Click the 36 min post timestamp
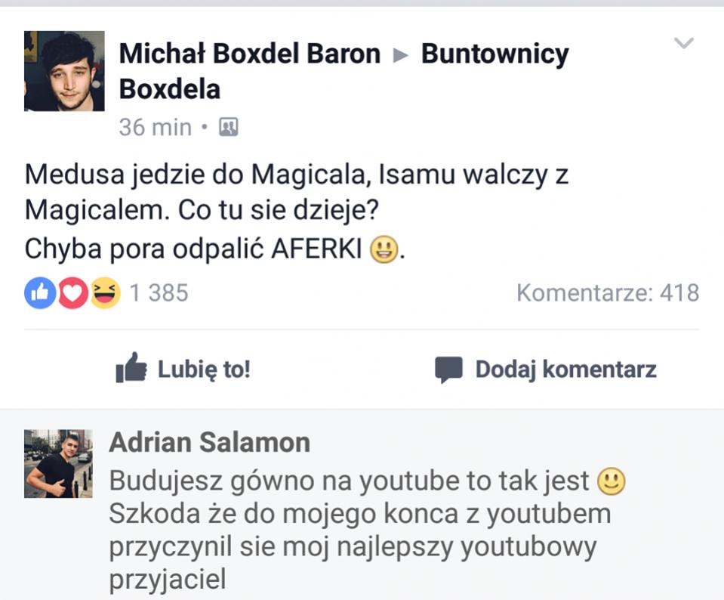Image resolution: width=724 pixels, height=600 pixels. 156,127
